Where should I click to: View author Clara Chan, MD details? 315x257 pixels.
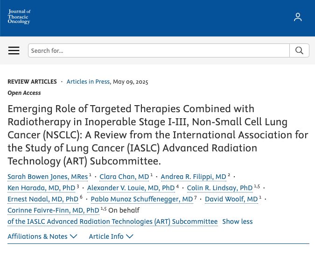[124, 177]
